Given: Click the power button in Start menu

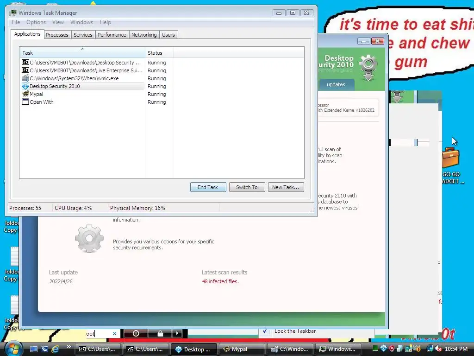Looking at the screenshot, I should click(136, 333).
